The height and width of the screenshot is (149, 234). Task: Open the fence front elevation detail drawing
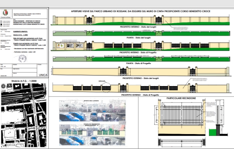tap(179, 117)
